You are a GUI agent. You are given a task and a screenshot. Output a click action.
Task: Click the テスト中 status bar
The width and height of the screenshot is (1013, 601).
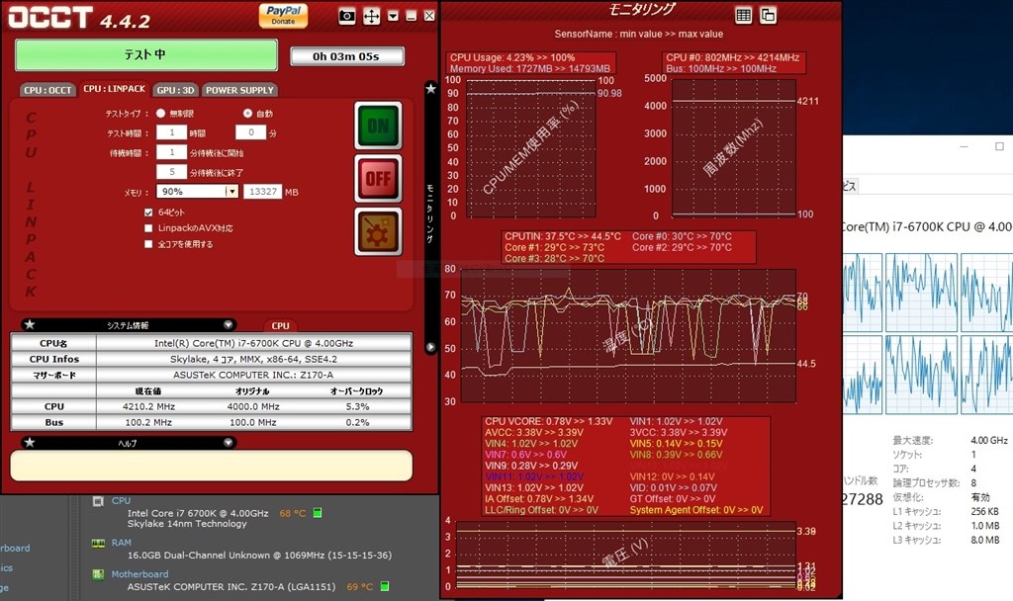tap(146, 55)
